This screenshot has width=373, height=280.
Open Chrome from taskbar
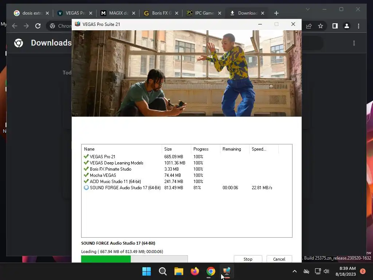211,271
